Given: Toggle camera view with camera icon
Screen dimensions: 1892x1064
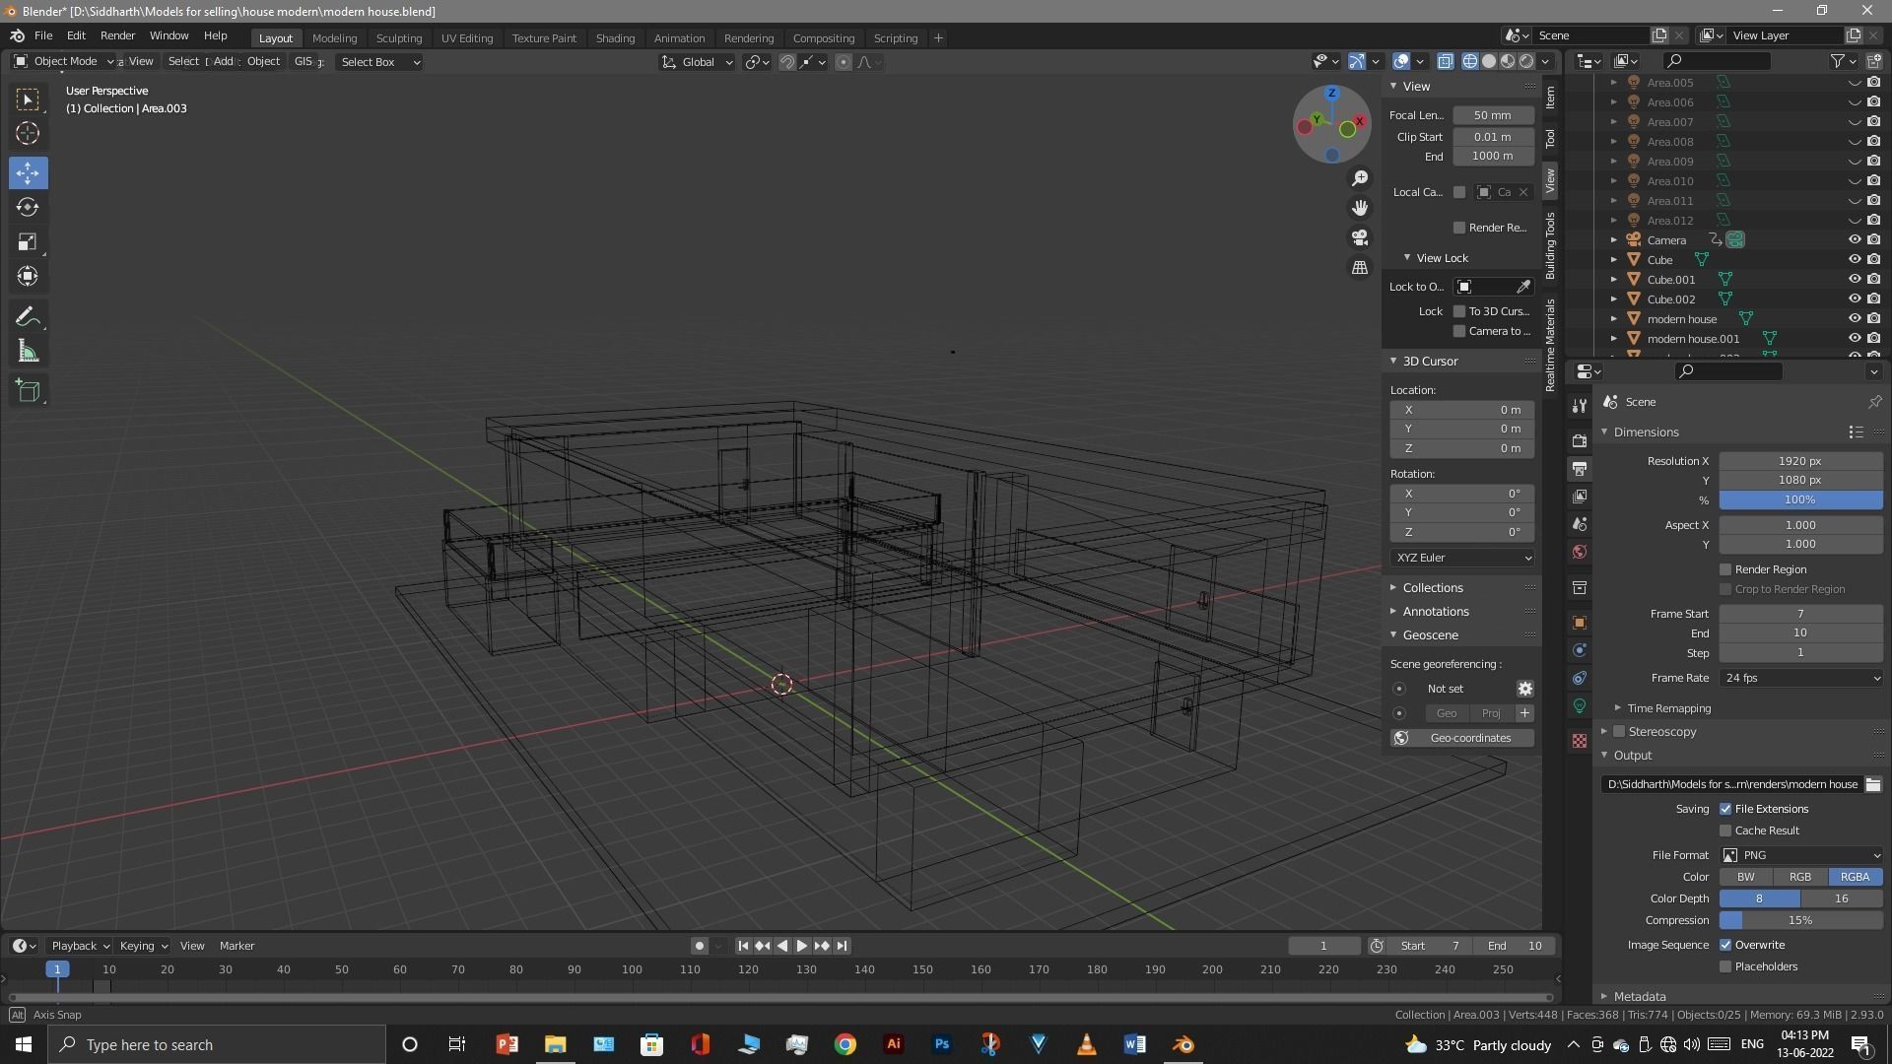Looking at the screenshot, I should (x=1360, y=237).
